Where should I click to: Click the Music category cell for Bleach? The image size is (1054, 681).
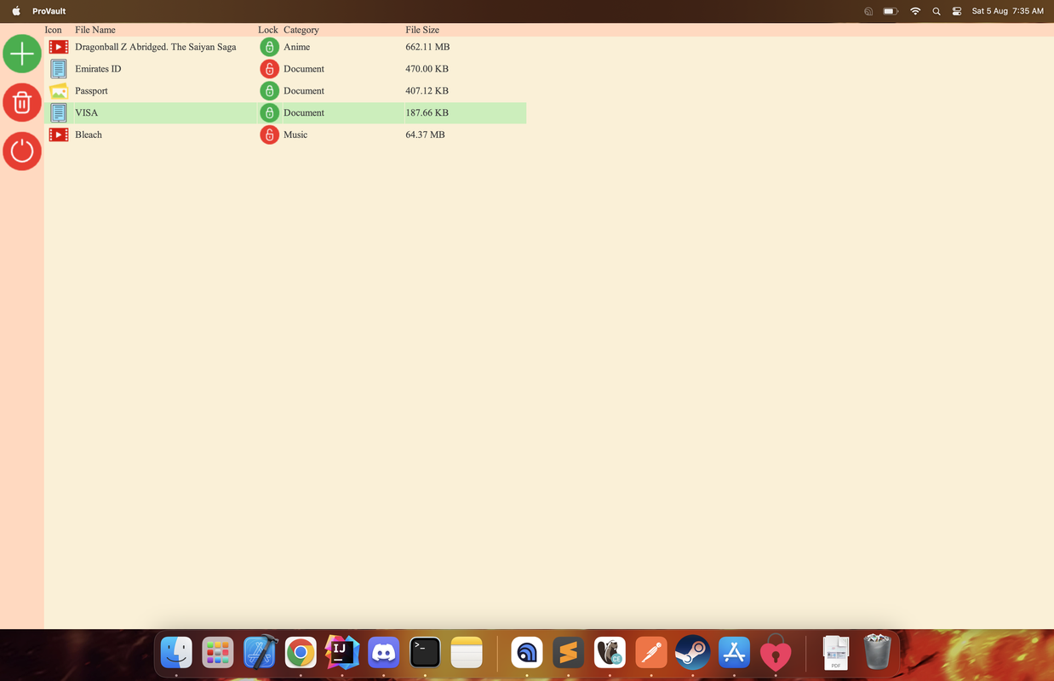pyautogui.click(x=295, y=134)
